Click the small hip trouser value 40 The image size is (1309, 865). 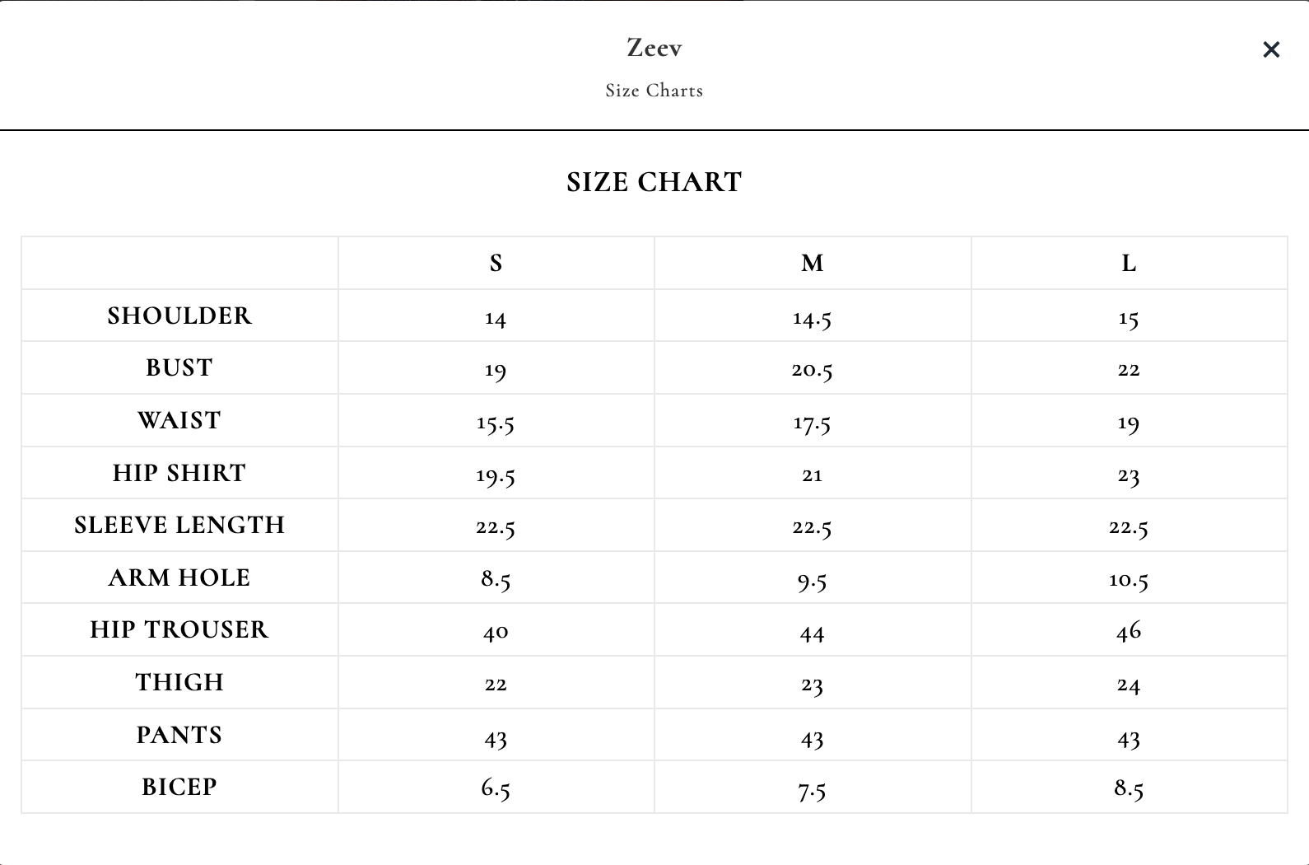click(x=496, y=632)
